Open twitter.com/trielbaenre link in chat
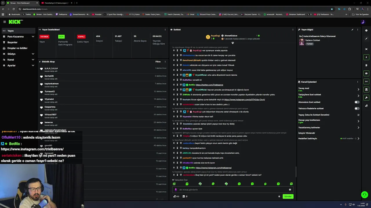Image resolution: width=371 pixels, height=208 pixels. point(210,85)
